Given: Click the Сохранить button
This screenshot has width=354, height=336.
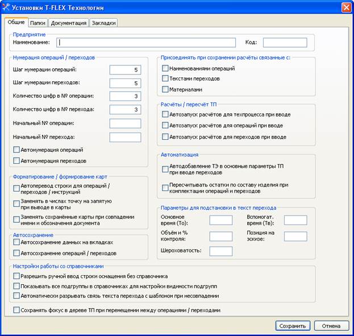Looking at the screenshot, I should (293, 326).
